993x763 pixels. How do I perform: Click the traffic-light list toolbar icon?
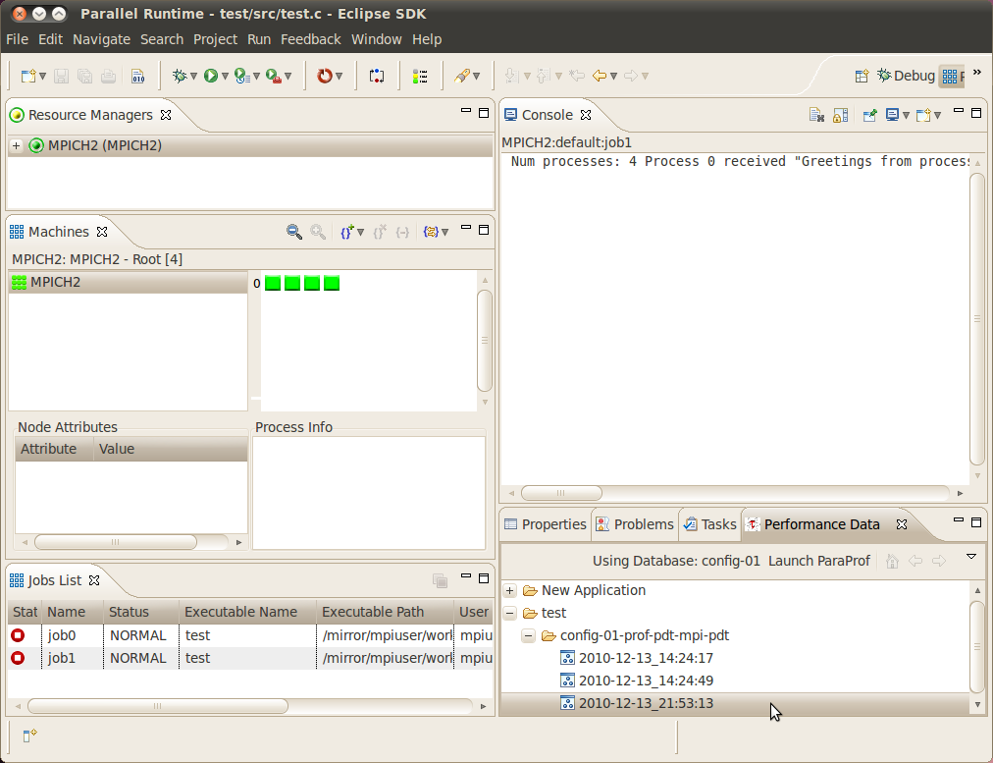420,76
